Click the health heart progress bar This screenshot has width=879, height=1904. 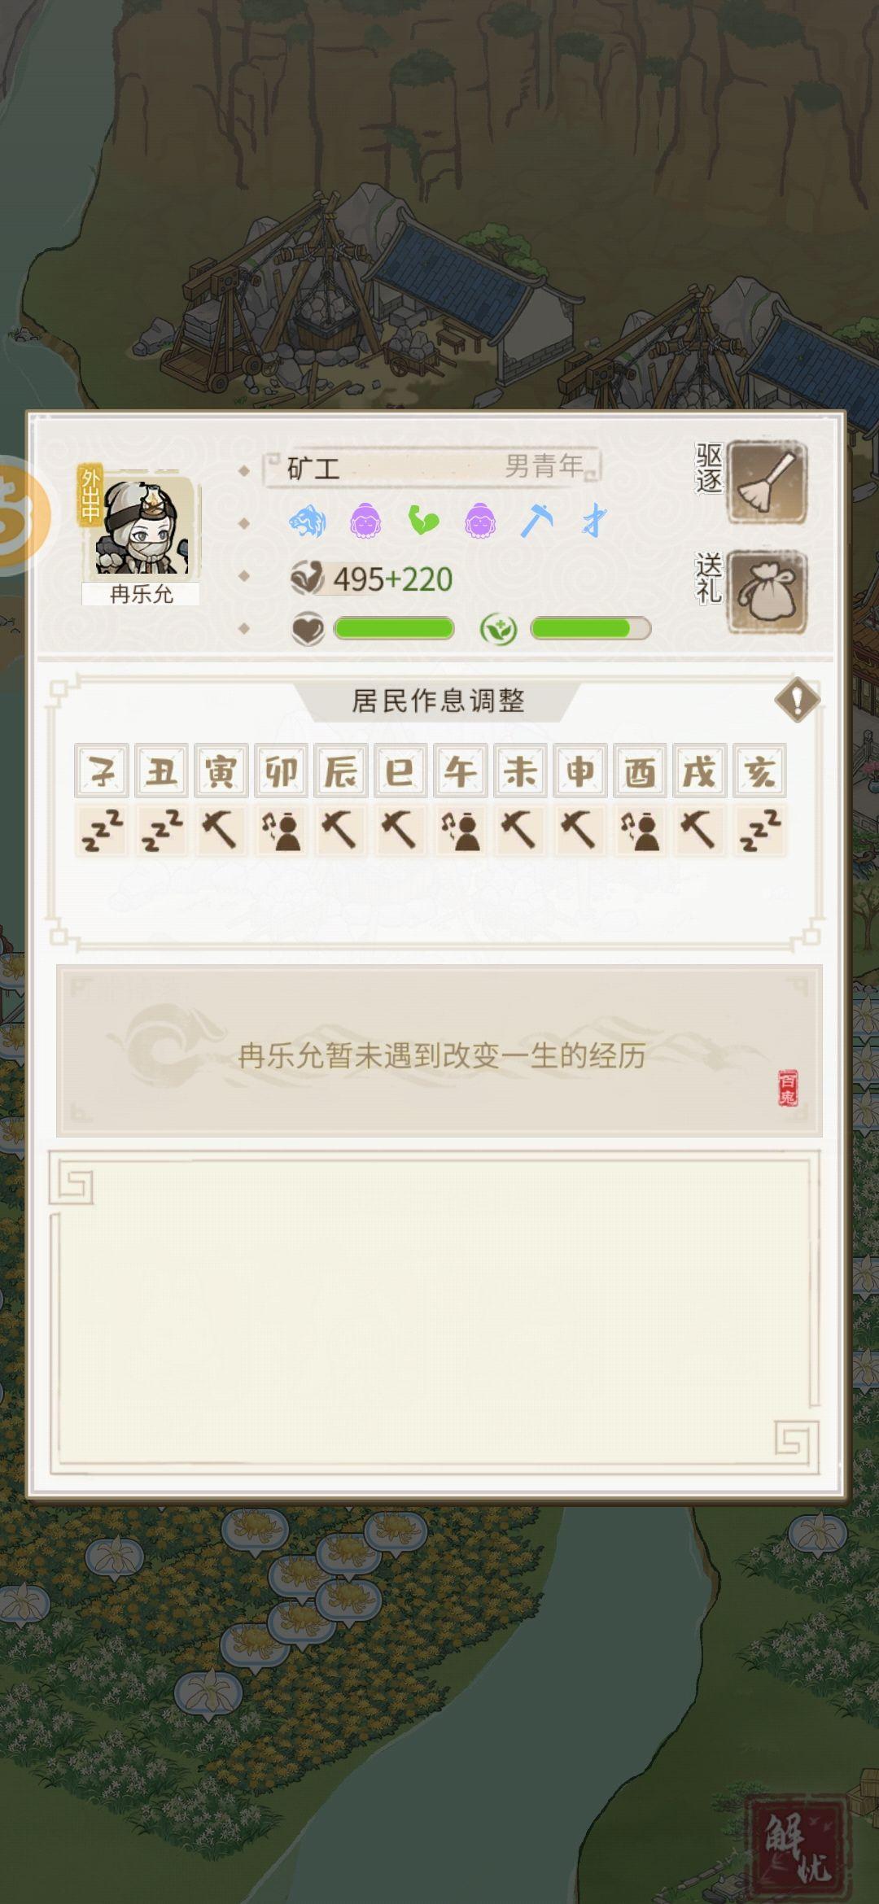pos(394,628)
